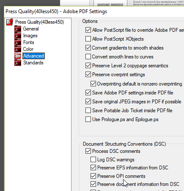The height and width of the screenshot is (191, 184).
Task: Disable Process DSC comments option
Action: pyautogui.click(x=88, y=151)
